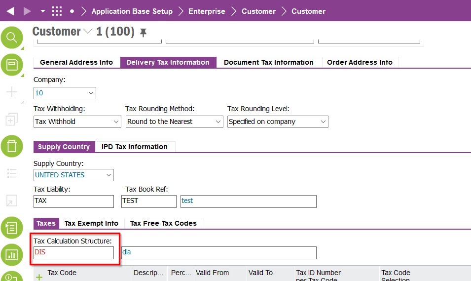Pin the Customer page with the pushpin icon
471x281 pixels.
pyautogui.click(x=144, y=32)
